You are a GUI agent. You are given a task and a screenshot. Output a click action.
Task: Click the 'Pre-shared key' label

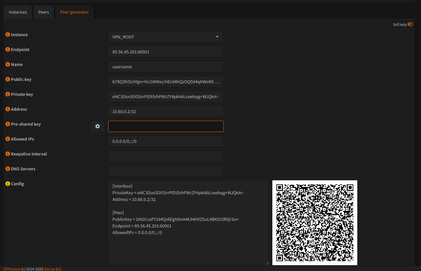pos(26,124)
